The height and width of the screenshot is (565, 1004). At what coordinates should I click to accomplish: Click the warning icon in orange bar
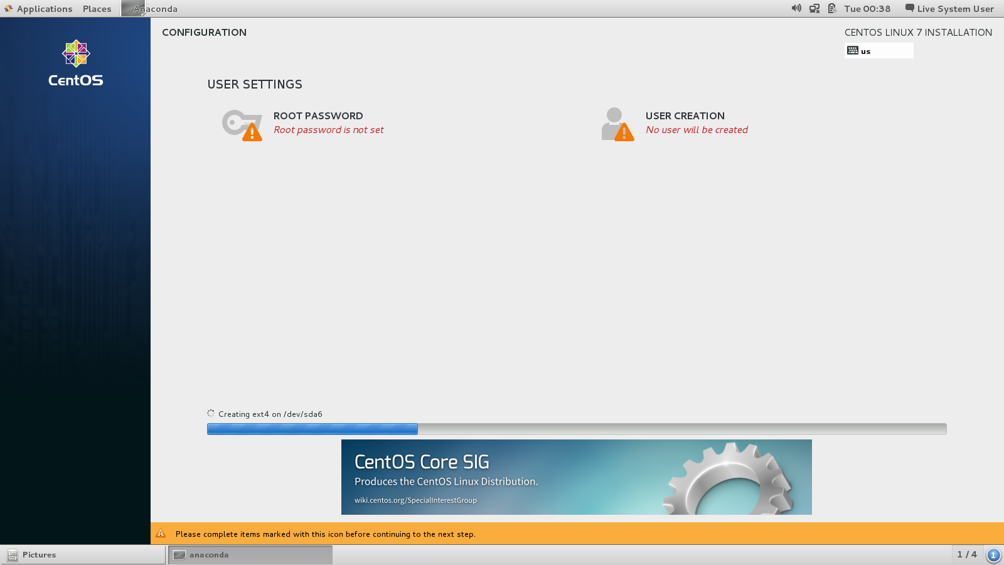(161, 533)
